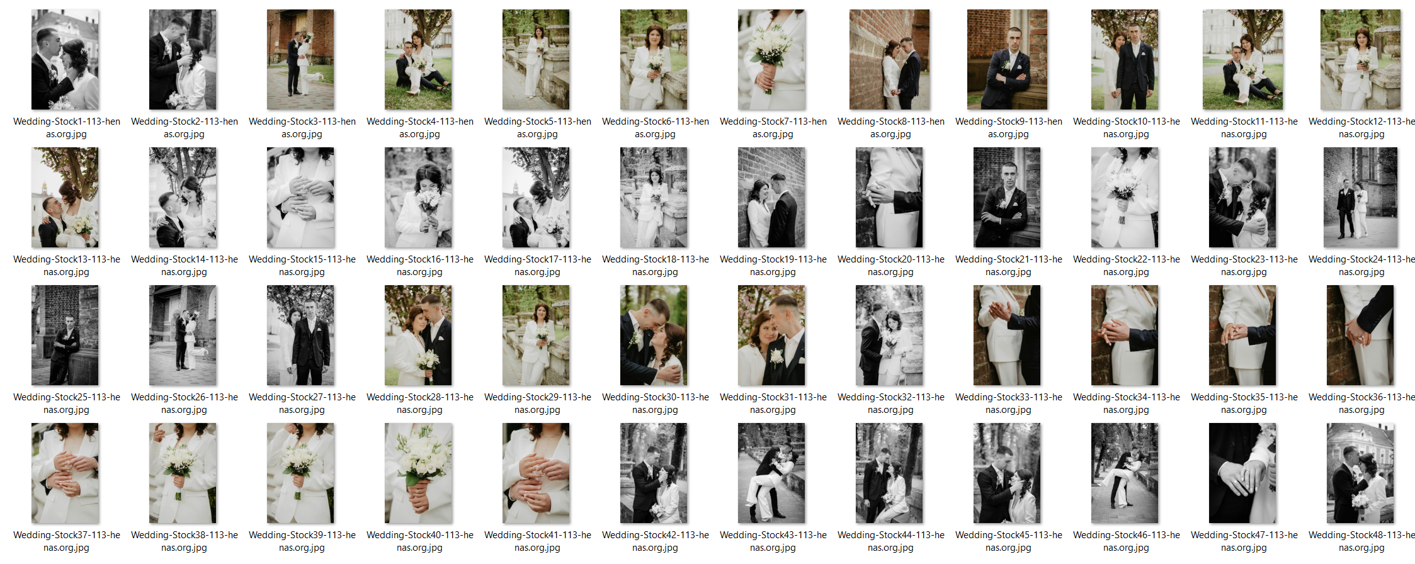Image resolution: width=1415 pixels, height=564 pixels.
Task: Select the Wedding-Stock8 brick wall thumbnail
Action: tap(890, 59)
